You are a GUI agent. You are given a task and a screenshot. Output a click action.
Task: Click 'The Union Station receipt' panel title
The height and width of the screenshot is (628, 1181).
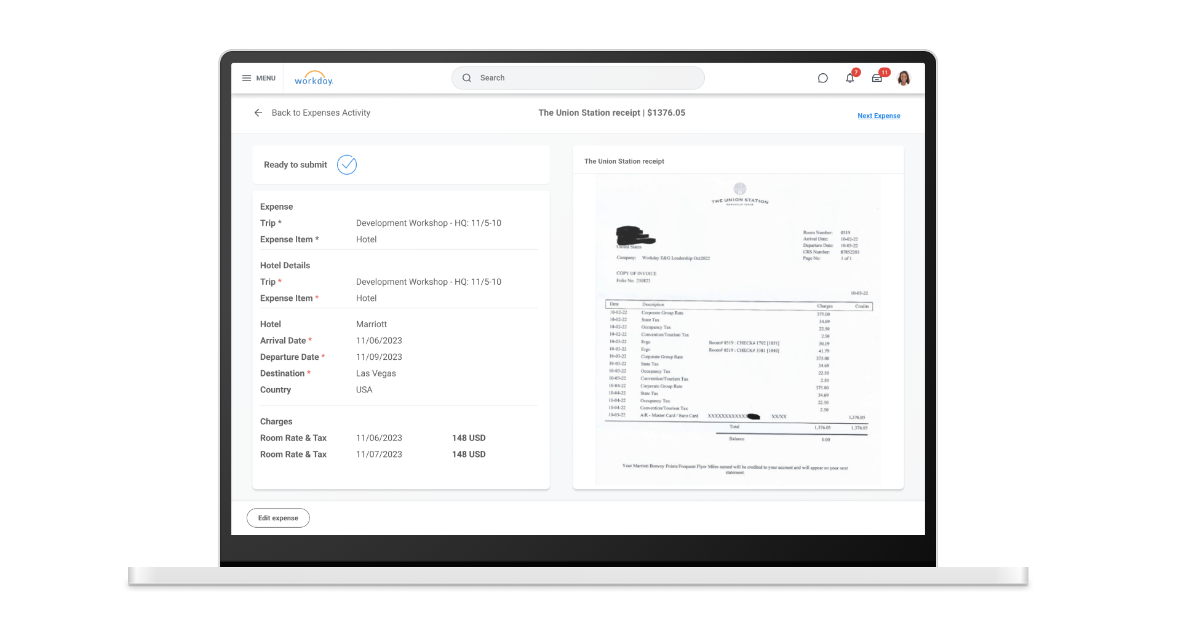(x=624, y=161)
